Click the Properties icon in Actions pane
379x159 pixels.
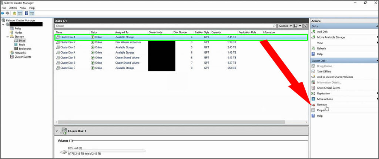point(313,110)
